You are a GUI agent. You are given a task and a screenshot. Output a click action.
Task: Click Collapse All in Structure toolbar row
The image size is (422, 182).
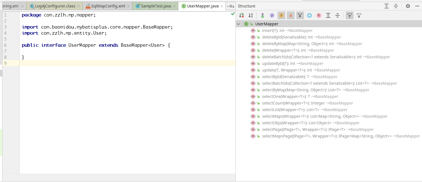(x=338, y=16)
